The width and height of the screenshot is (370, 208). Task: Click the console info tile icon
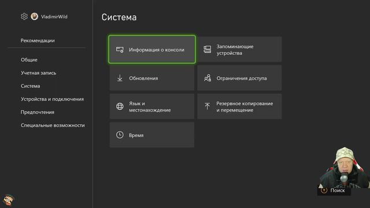click(120, 50)
